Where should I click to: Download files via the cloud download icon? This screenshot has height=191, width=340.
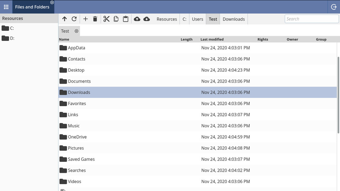[147, 19]
